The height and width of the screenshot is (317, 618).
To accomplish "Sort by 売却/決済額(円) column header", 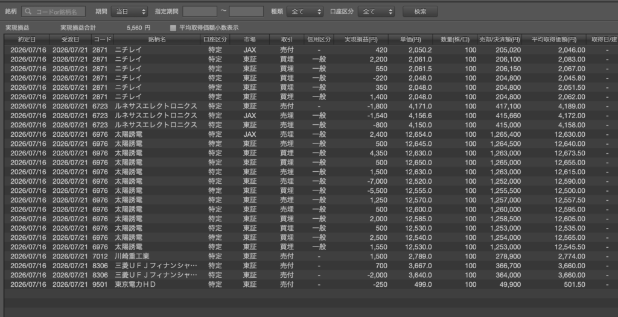I will pyautogui.click(x=499, y=39).
